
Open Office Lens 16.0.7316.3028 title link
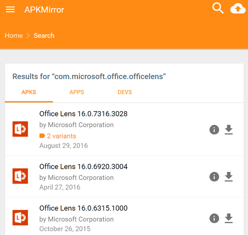pos(83,113)
